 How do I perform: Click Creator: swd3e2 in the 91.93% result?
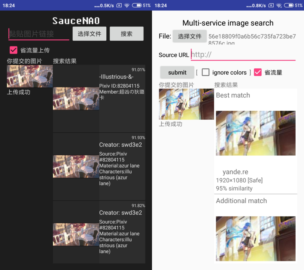click(x=120, y=145)
